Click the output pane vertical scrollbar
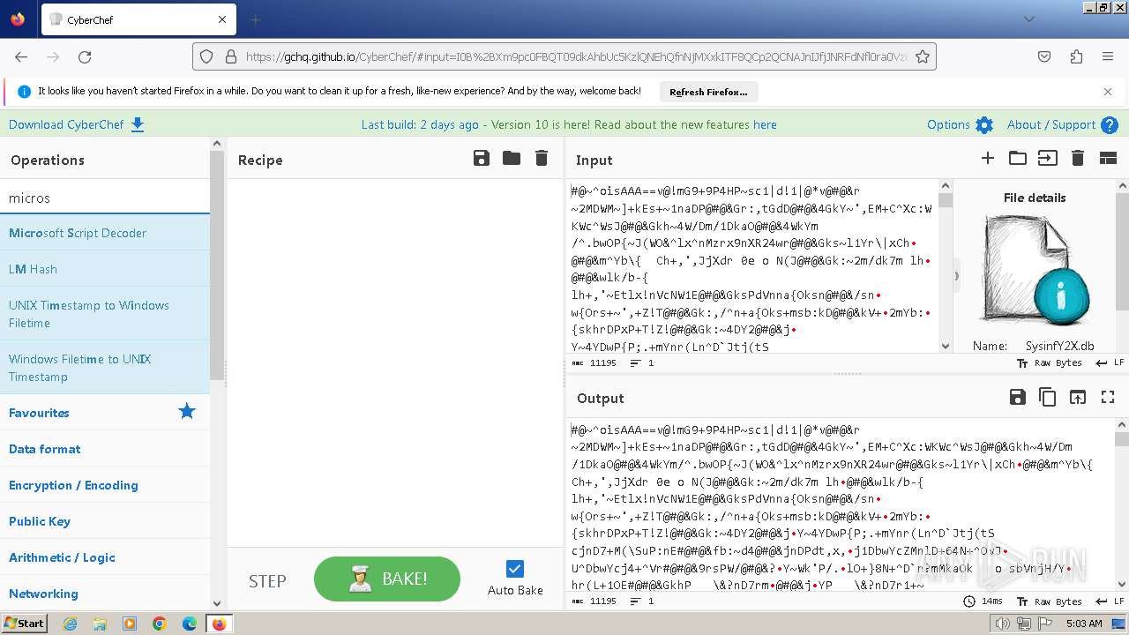Screen dimensions: 1129x635 coord(1122,504)
